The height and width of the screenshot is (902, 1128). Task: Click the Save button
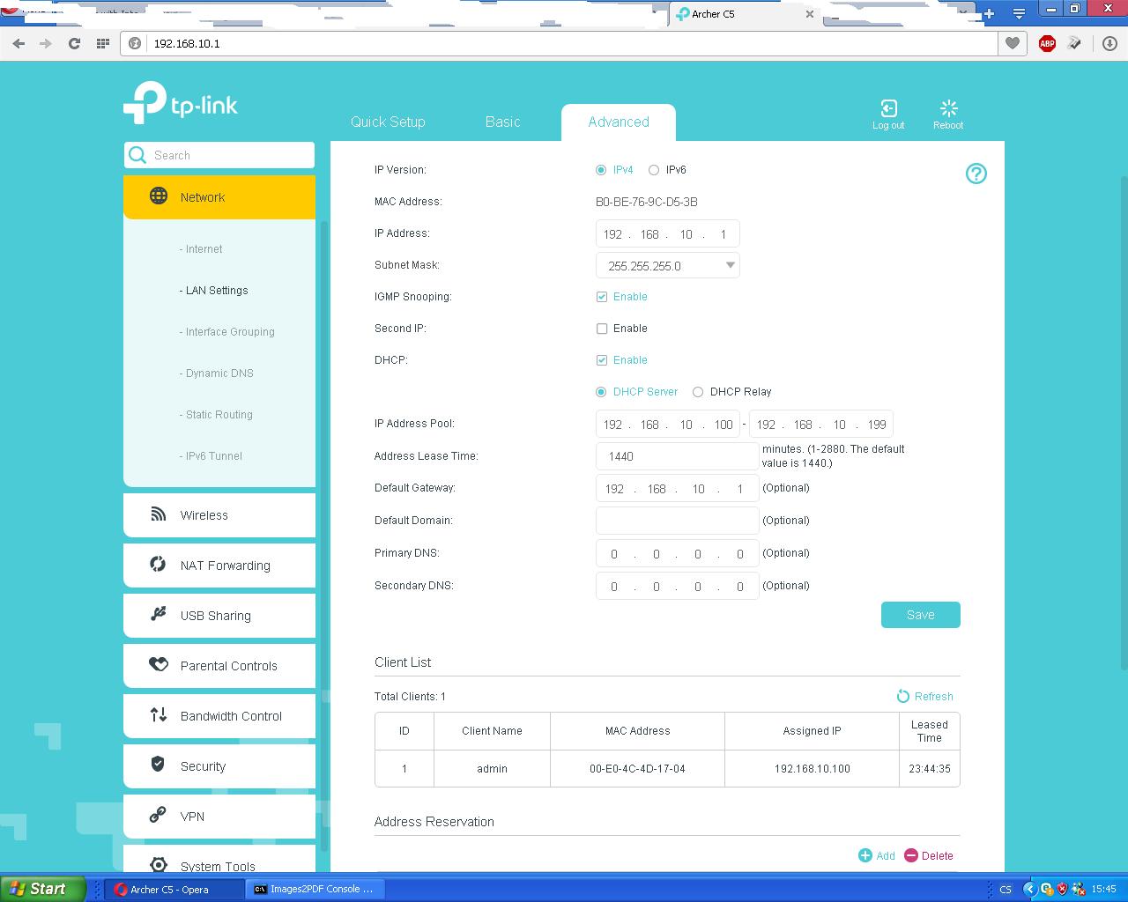click(920, 615)
